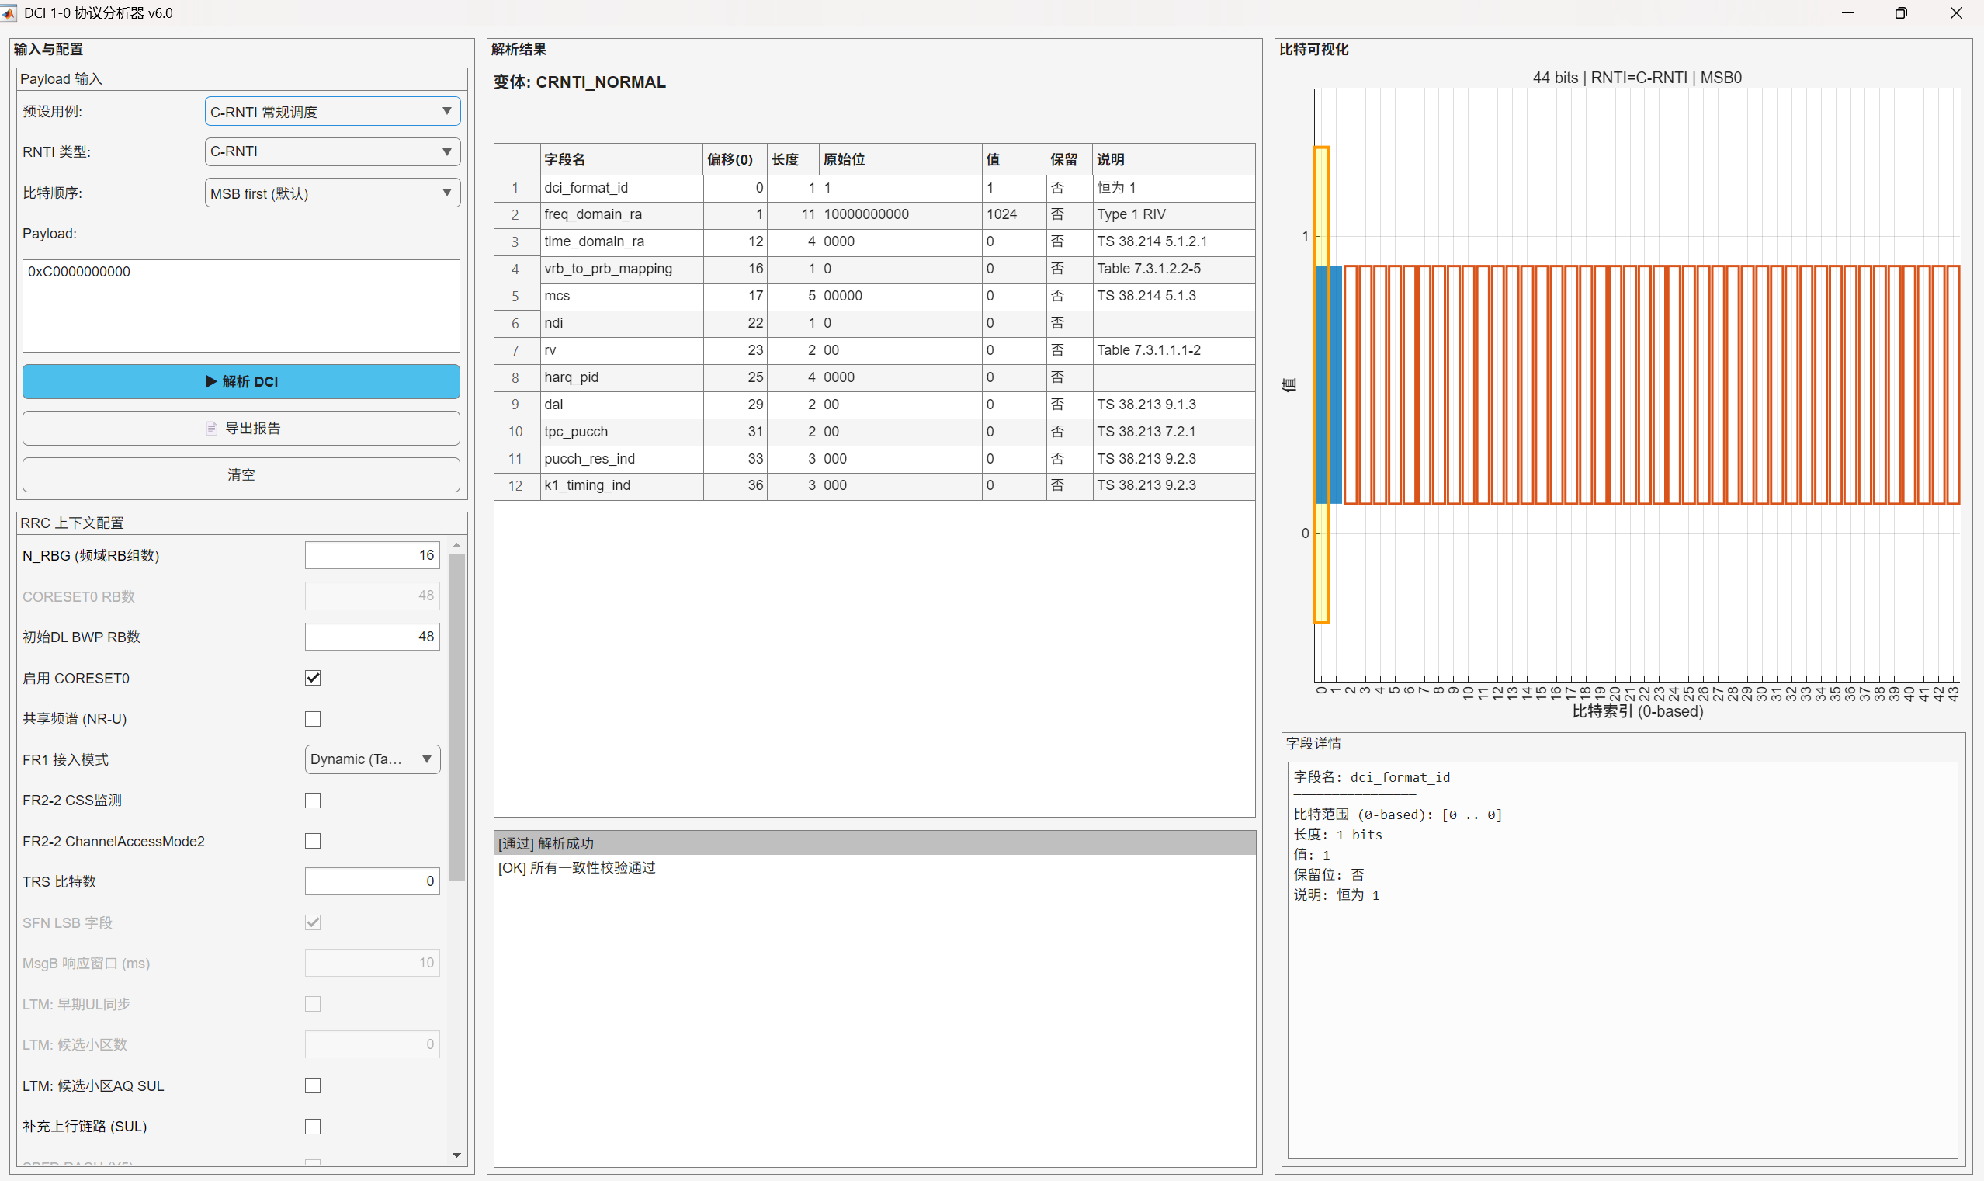Image resolution: width=1984 pixels, height=1181 pixels.
Task: Select the blue bar at bit index 0
Action: pyautogui.click(x=1321, y=385)
